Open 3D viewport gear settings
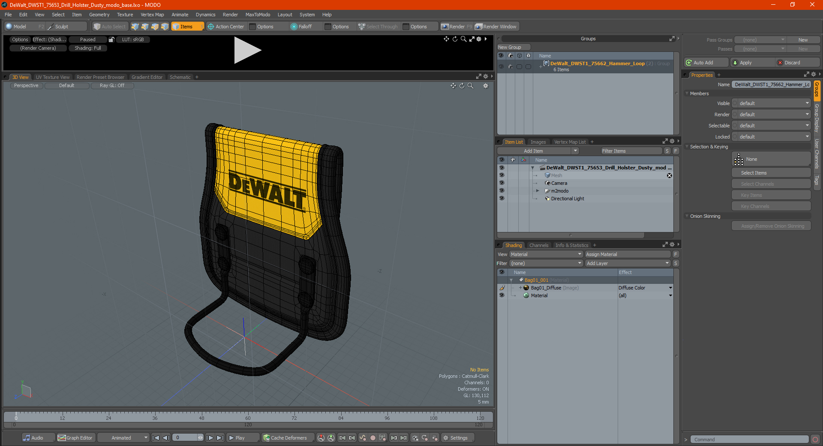Screen dimensions: 823x446 [486, 86]
